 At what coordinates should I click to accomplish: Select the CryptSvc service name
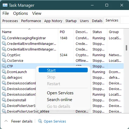pyautogui.click(x=14, y=55)
